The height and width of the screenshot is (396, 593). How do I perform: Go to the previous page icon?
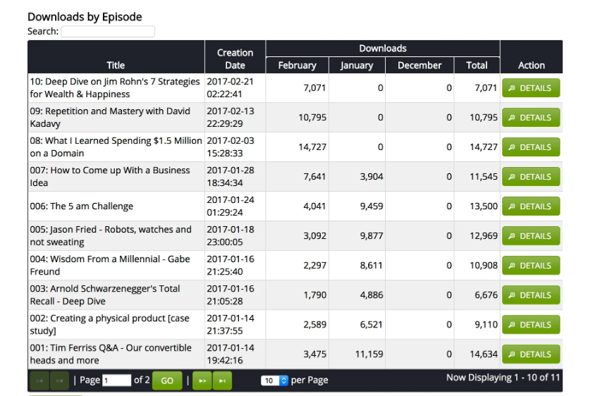tap(59, 380)
